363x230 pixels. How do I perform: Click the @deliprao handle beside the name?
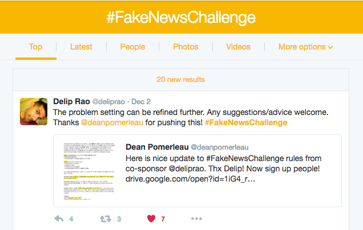[x=108, y=101]
